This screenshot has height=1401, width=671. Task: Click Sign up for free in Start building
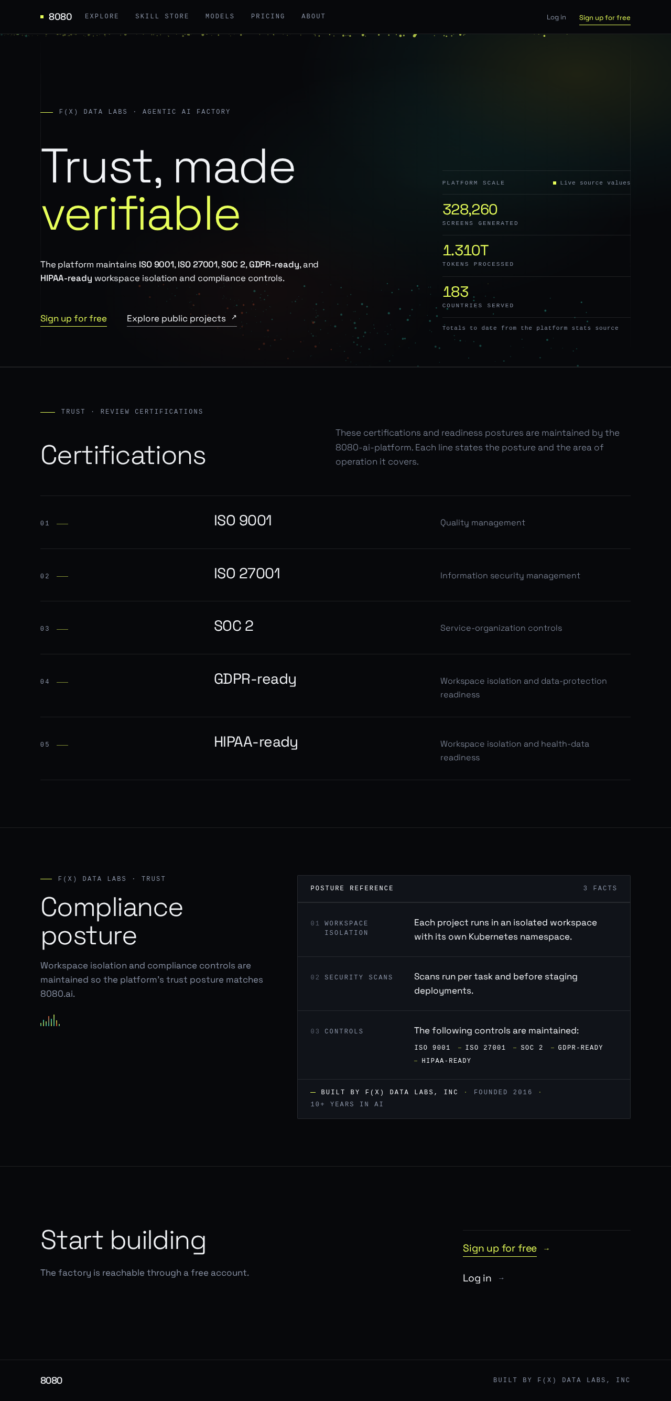(x=499, y=1248)
